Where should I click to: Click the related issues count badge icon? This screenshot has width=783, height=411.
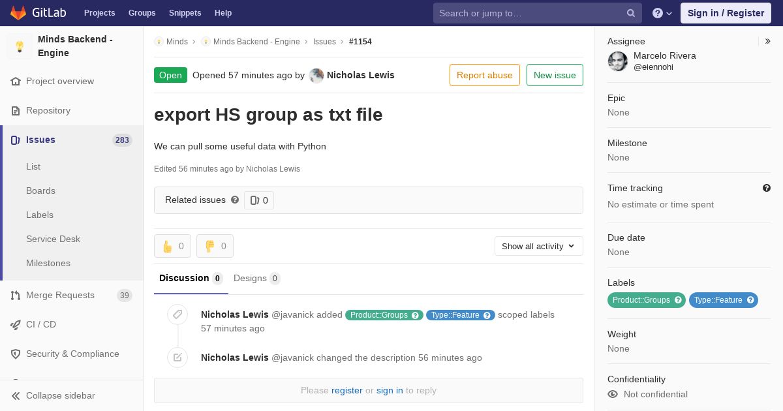254,200
